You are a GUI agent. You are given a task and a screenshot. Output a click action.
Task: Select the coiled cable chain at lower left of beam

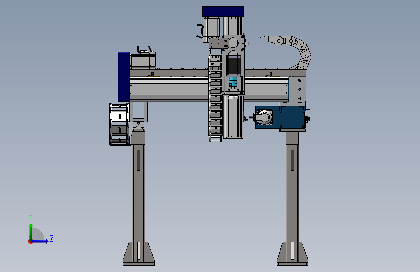pos(119,124)
